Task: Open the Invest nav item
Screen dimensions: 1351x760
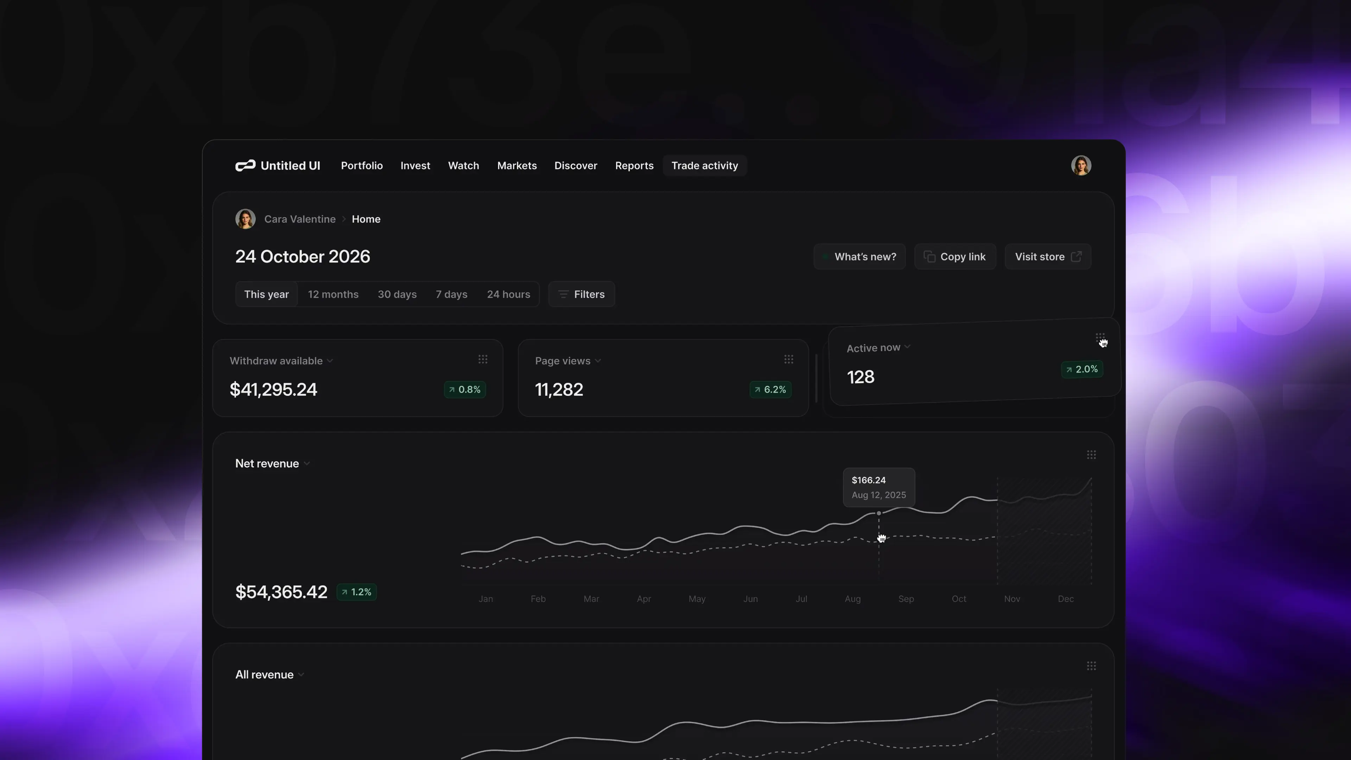Action: 416,166
